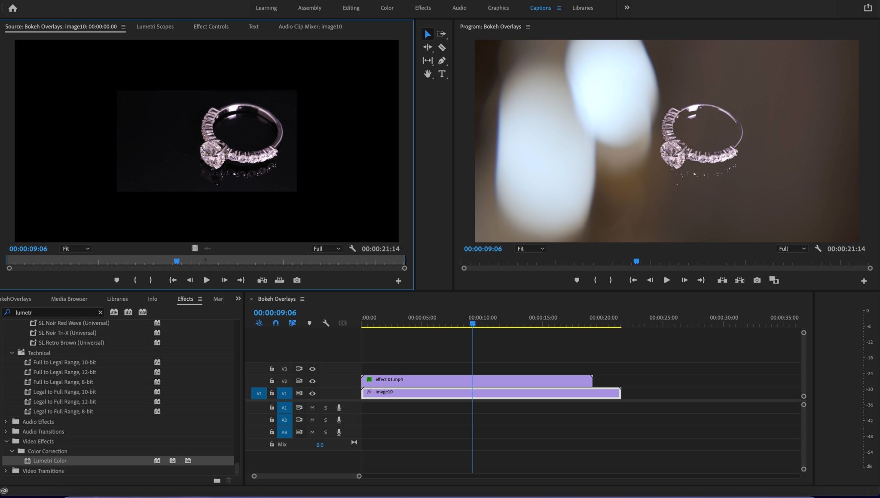Open Program monitor Fit zoom dropdown

point(530,249)
